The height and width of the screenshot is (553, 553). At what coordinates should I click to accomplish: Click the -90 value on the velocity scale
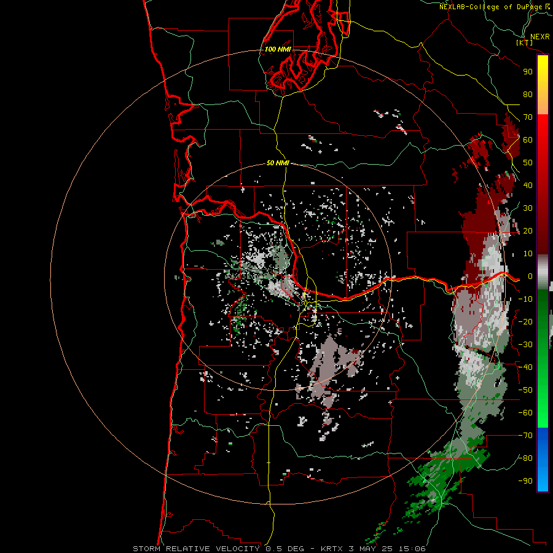coord(525,481)
